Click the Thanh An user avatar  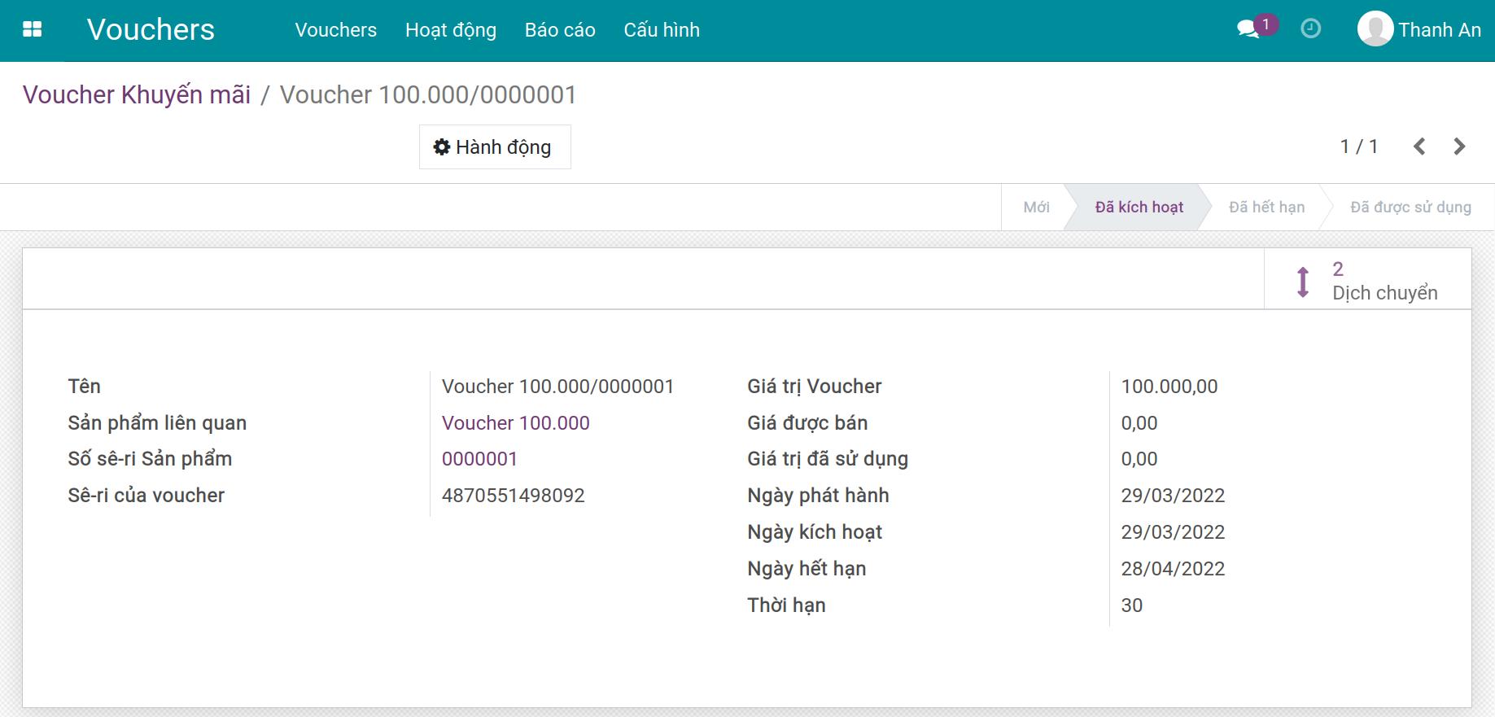point(1375,29)
